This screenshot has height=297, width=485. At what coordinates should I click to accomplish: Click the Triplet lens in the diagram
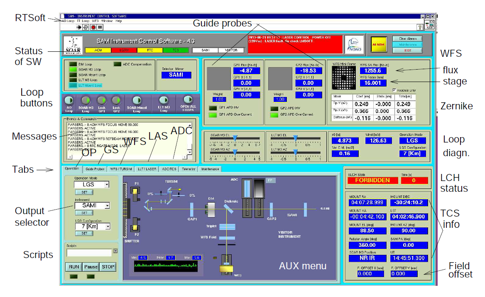(228, 227)
